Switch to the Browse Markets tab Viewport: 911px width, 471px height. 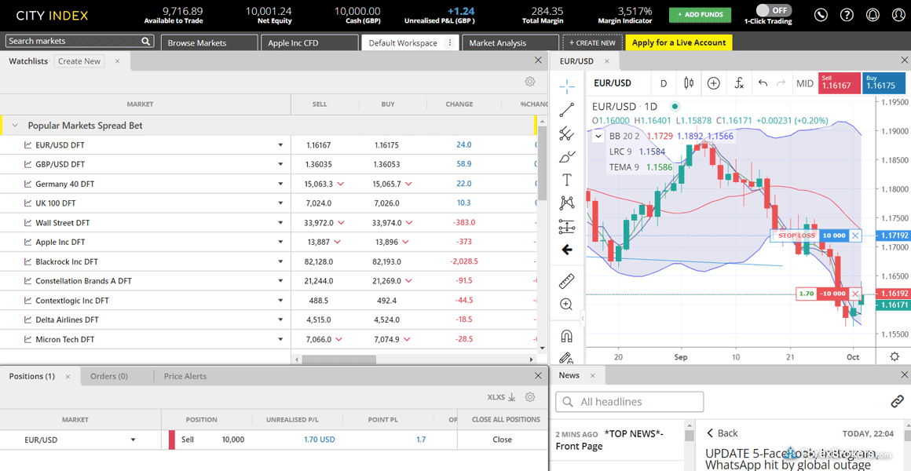click(x=209, y=43)
